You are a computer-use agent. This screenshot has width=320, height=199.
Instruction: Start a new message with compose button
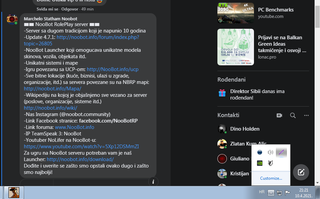coord(301,172)
